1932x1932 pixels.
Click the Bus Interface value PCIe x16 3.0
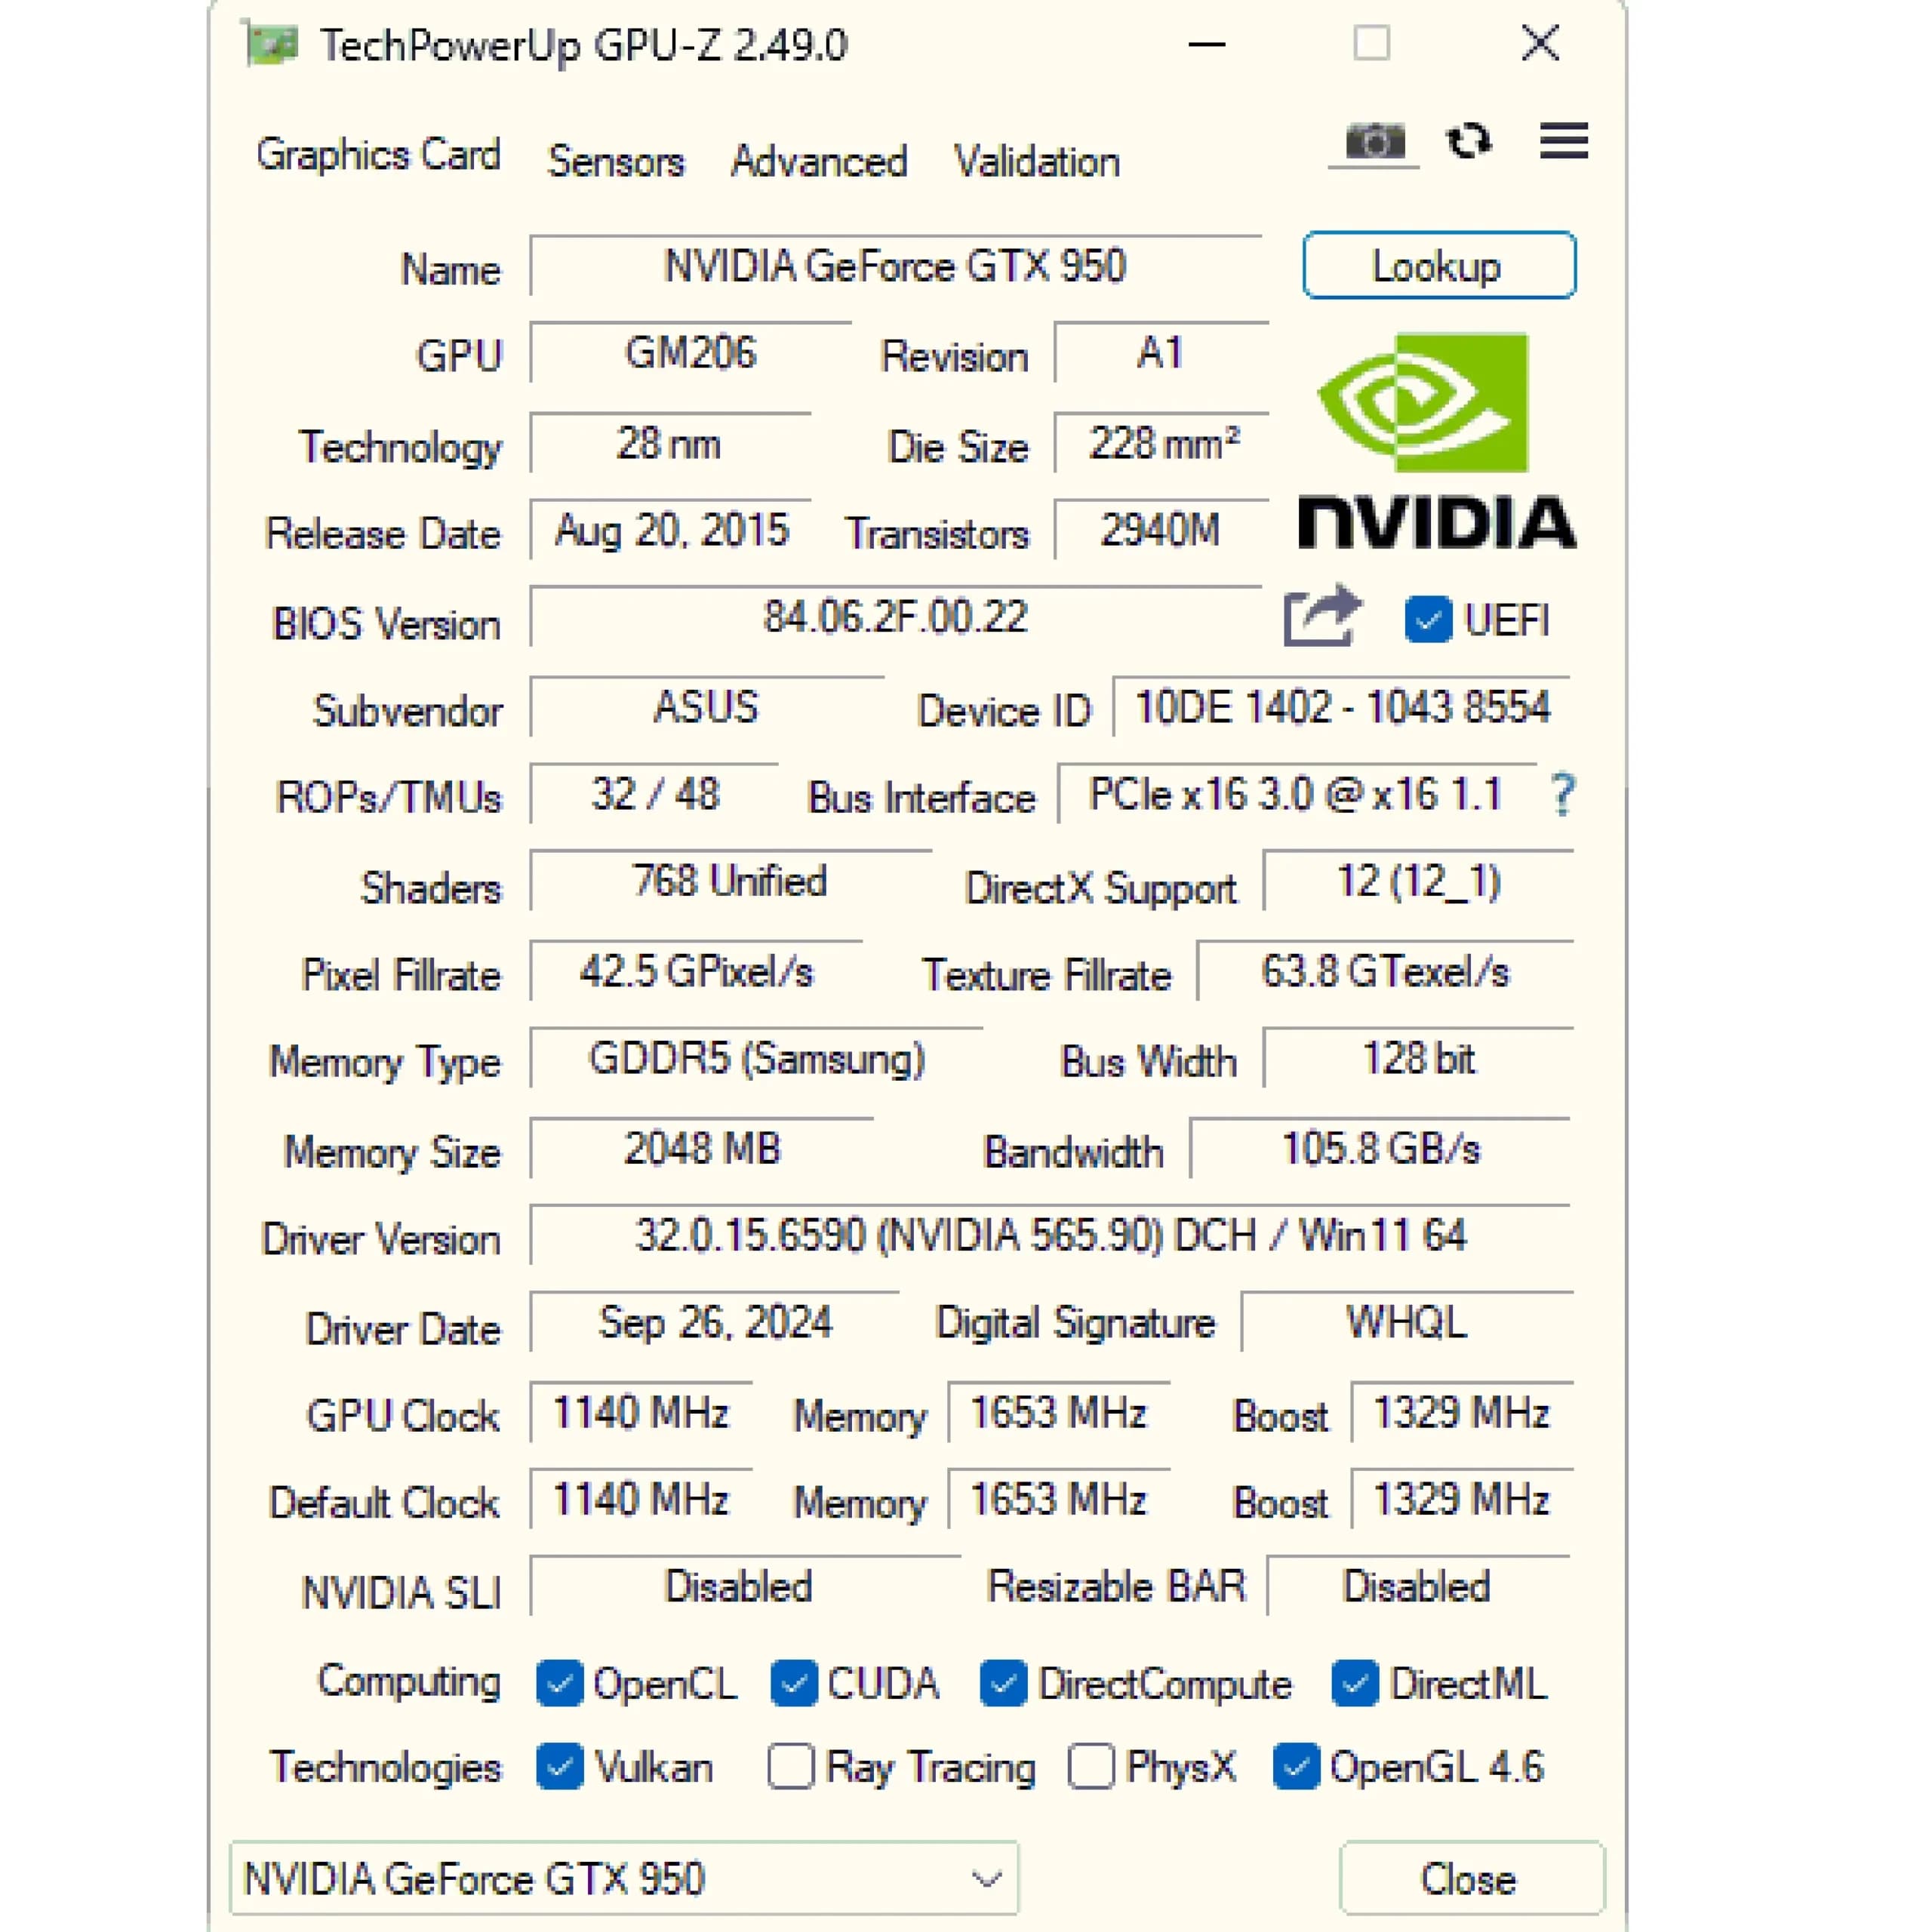(1297, 795)
